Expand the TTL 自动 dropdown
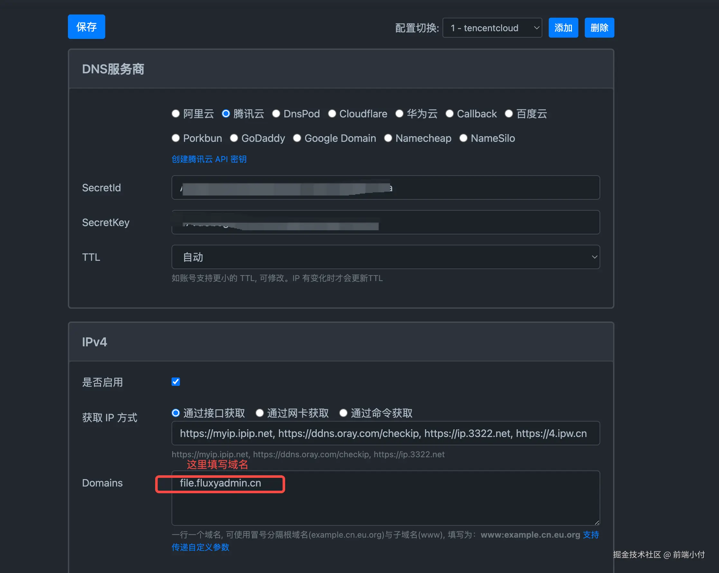The height and width of the screenshot is (573, 719). click(x=386, y=257)
